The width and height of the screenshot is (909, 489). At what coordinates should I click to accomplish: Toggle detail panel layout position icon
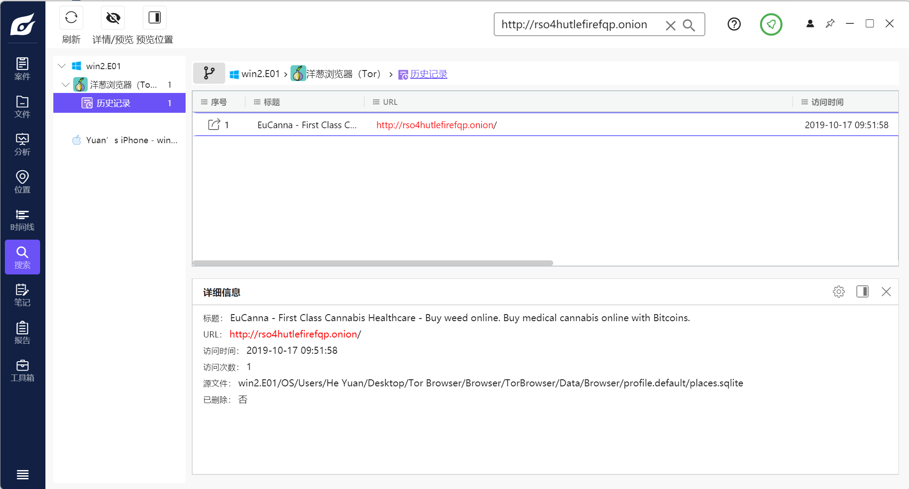point(862,292)
